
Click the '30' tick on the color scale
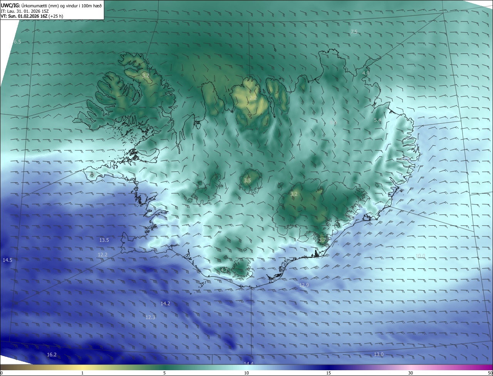coord(411,373)
